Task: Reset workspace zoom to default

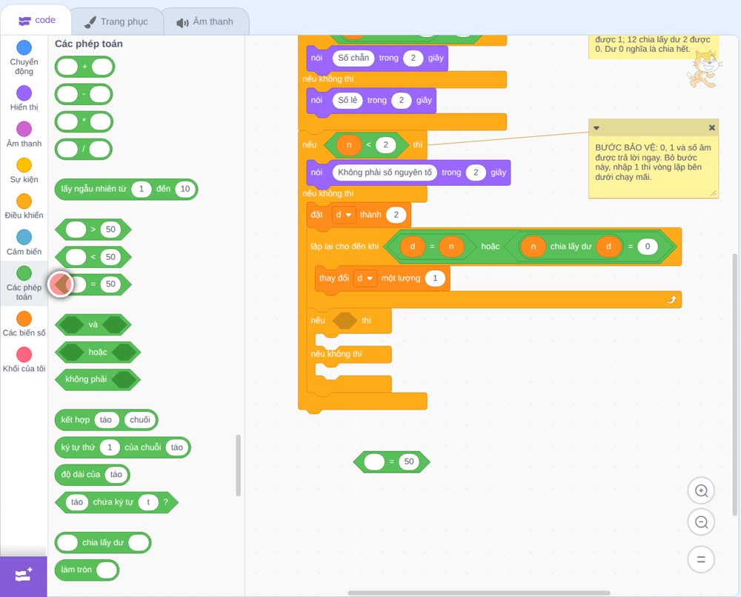Action: click(x=701, y=560)
